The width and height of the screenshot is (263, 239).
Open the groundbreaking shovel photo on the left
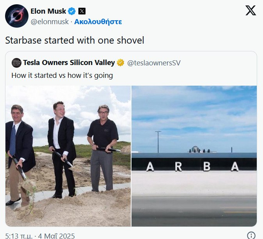click(68, 156)
